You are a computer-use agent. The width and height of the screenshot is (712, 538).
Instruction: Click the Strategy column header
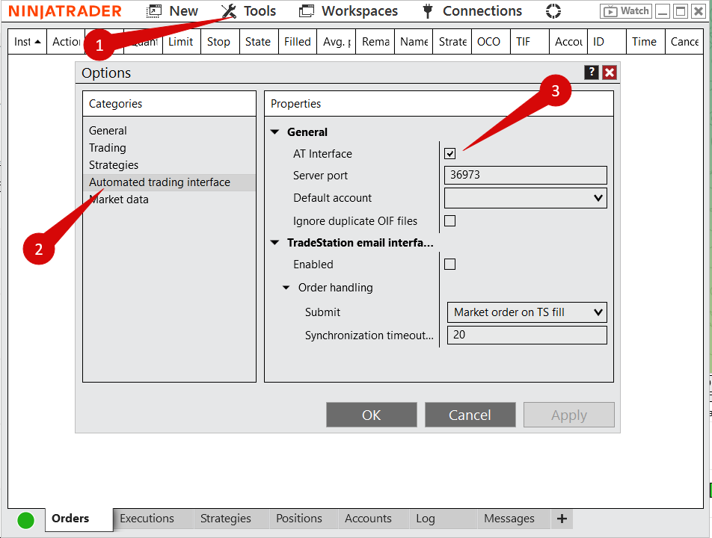click(x=452, y=42)
